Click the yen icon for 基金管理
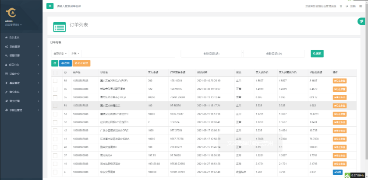The image size is (368, 180). pos(6,83)
